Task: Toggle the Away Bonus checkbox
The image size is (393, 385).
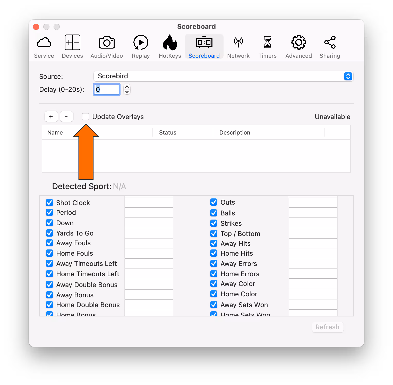Action: point(49,295)
